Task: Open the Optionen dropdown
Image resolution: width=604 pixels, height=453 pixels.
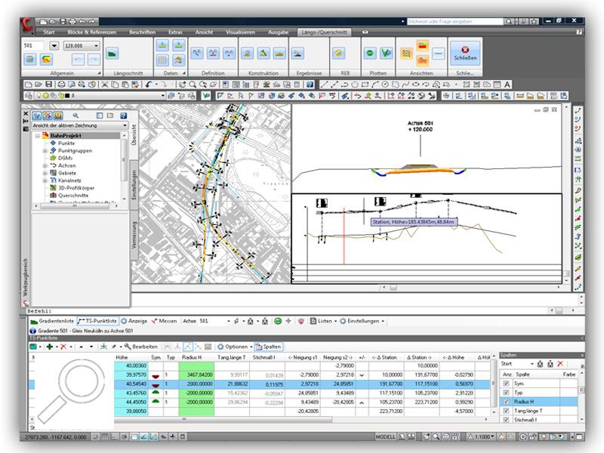Action: (235, 347)
